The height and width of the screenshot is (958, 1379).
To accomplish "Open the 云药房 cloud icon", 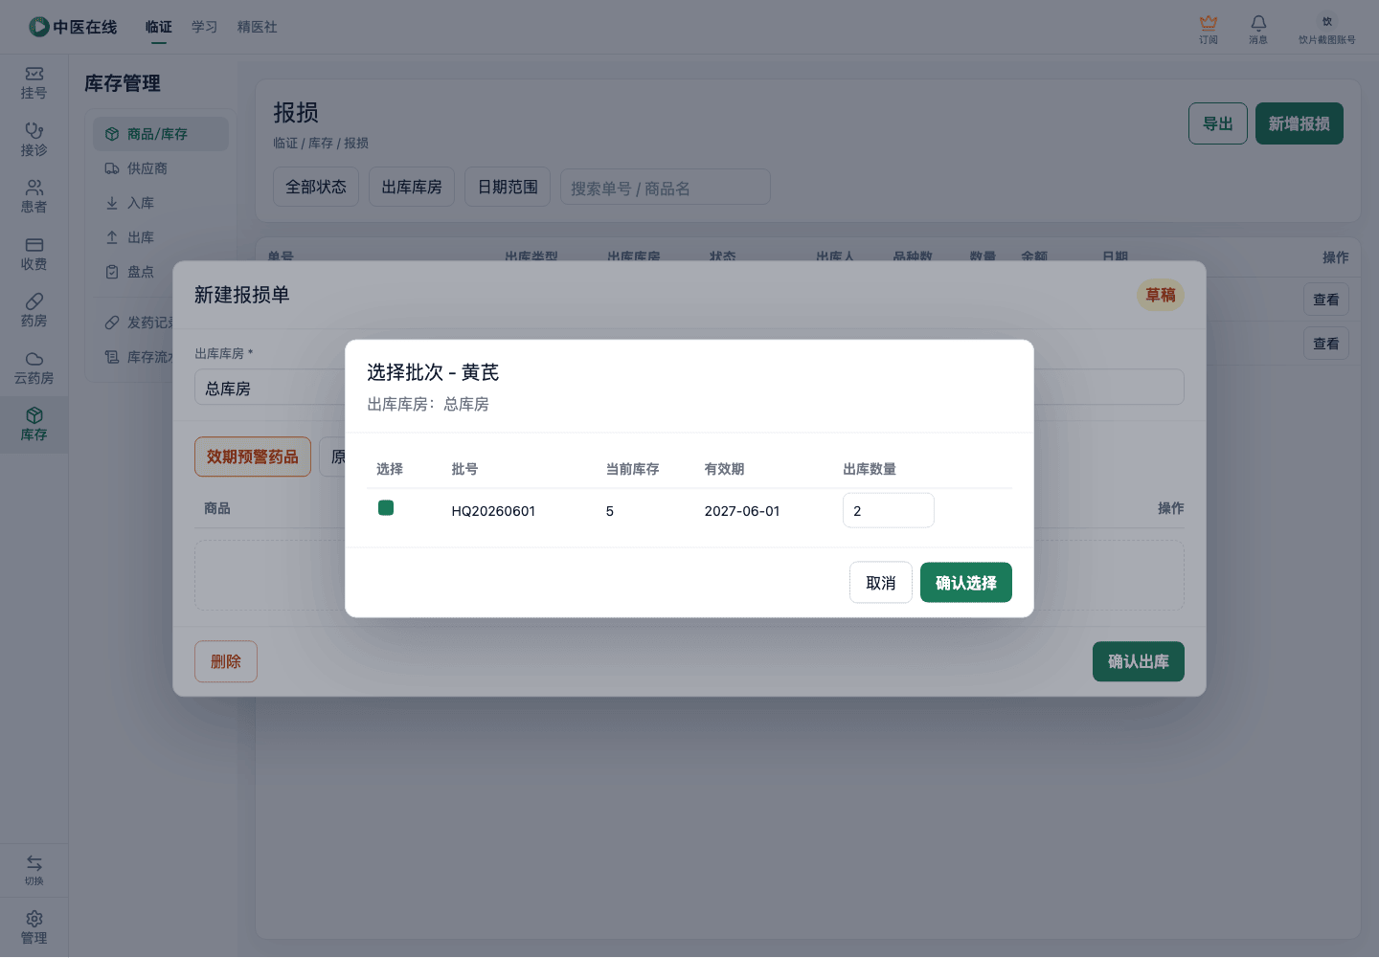I will point(34,359).
